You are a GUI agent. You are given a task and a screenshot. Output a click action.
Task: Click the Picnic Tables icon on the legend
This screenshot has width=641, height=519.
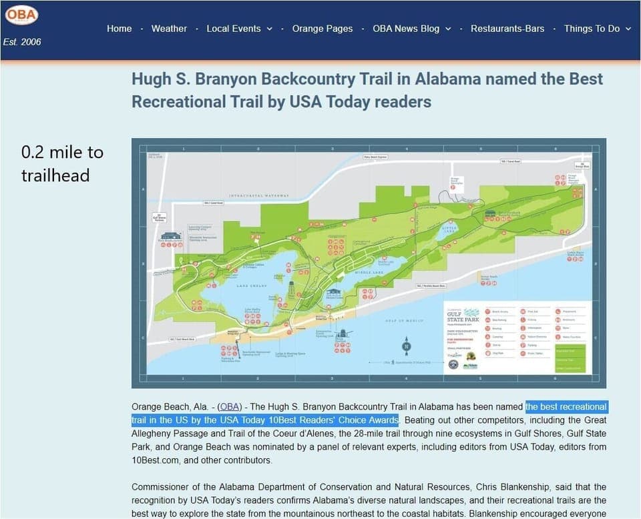(523, 353)
